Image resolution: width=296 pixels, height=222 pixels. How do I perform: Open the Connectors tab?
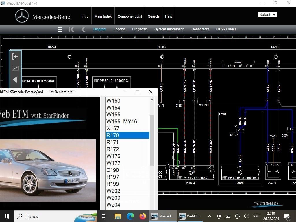click(x=200, y=29)
